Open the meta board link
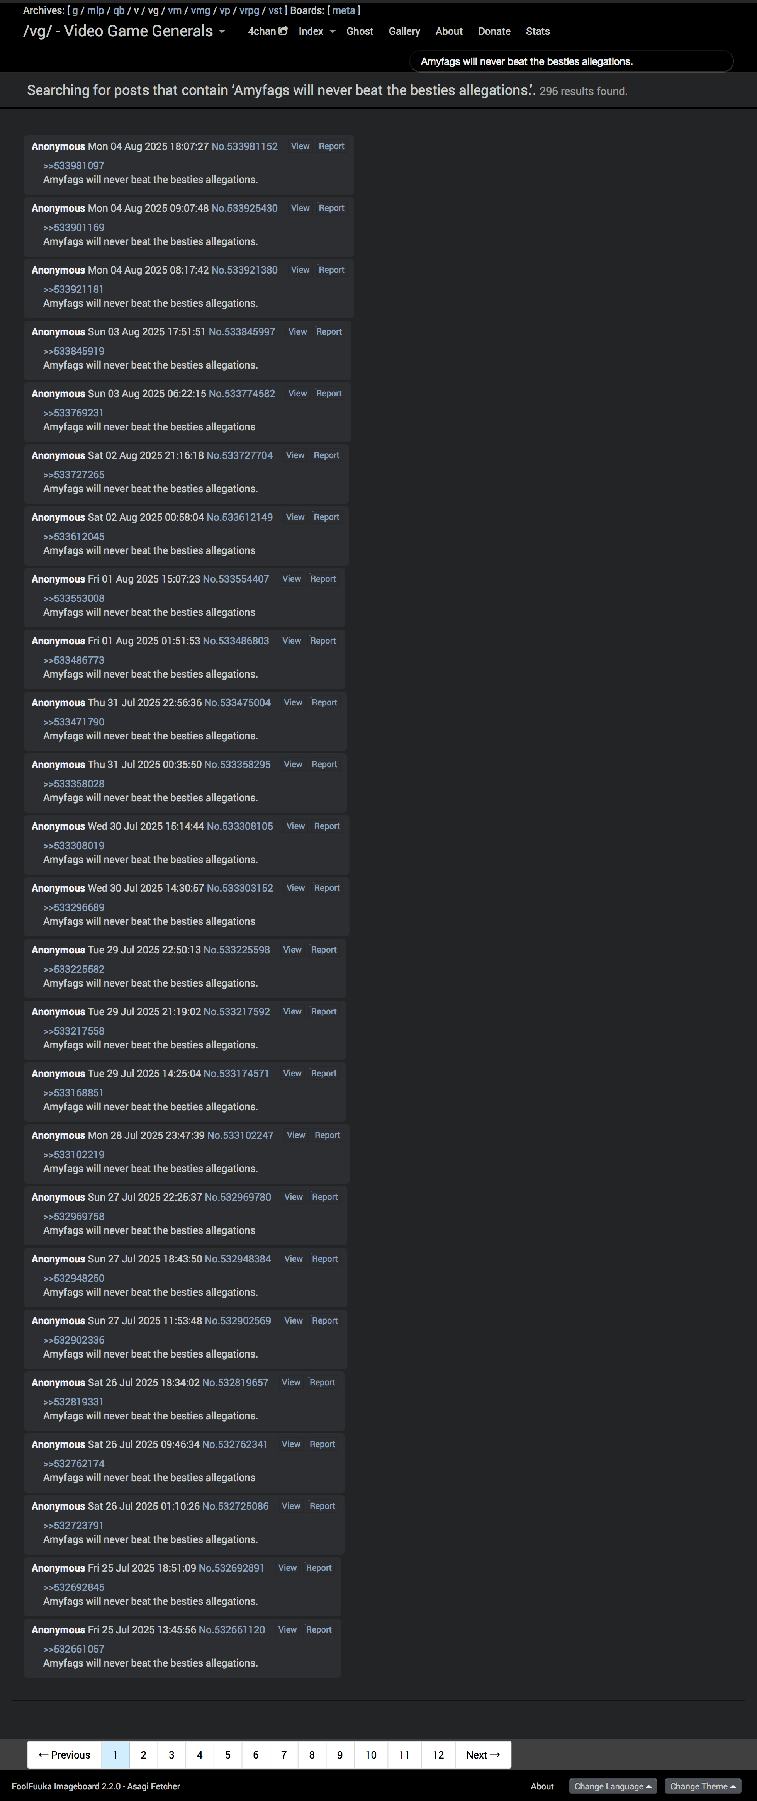757x1801 pixels. click(x=343, y=10)
